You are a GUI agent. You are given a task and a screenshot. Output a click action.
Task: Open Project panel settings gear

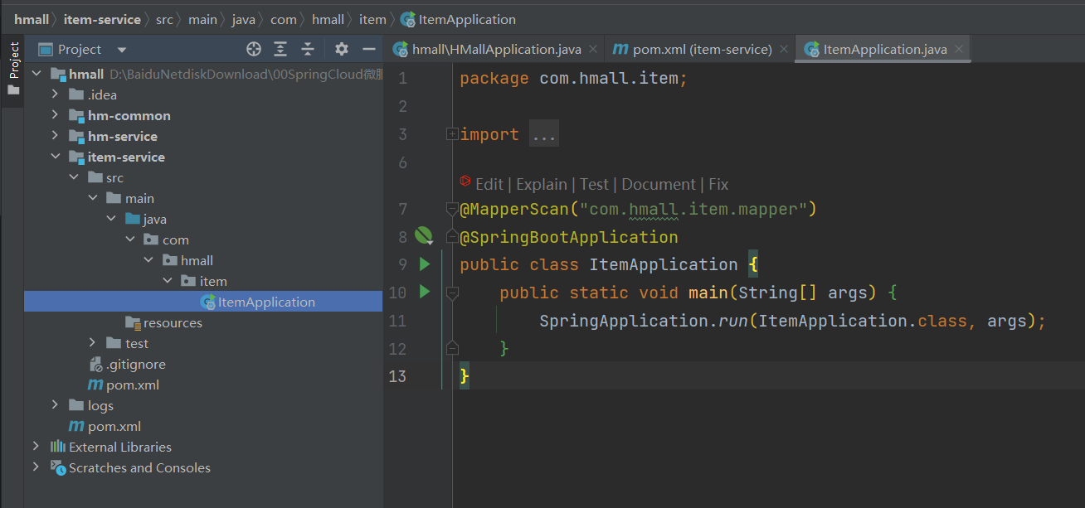(342, 49)
